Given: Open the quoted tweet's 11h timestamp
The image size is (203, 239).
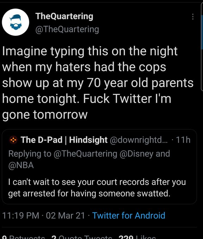Looking at the screenshot, I should coord(183,140).
